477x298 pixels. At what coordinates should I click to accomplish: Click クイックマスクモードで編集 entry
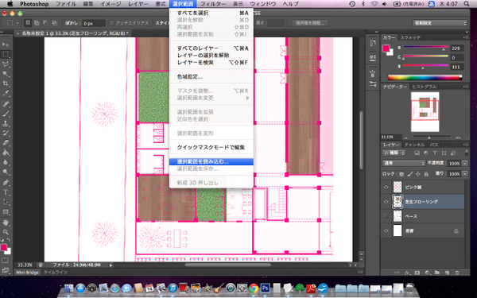[211, 148]
